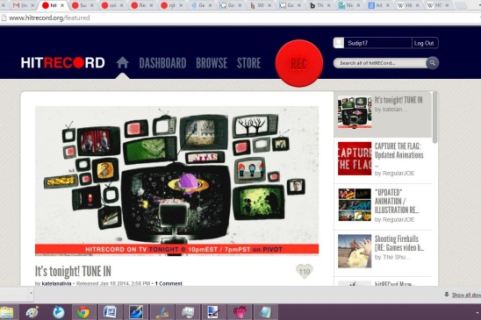Click 'by RegularJOE' under CAPTURE THE FLAG
Screen dimensions: 481x320
point(394,174)
